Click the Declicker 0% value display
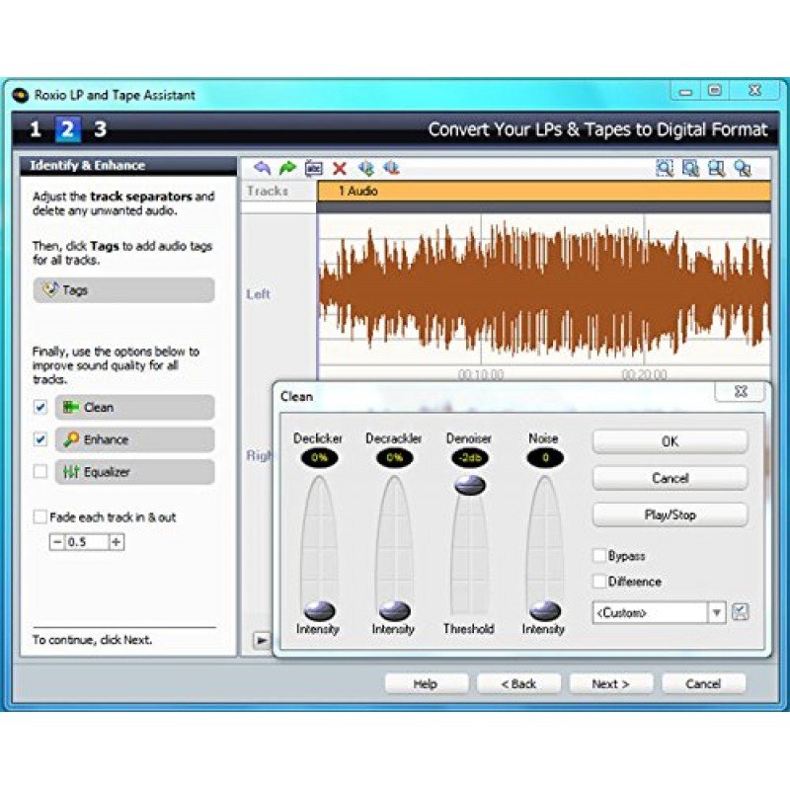The height and width of the screenshot is (790, 790). click(319, 457)
